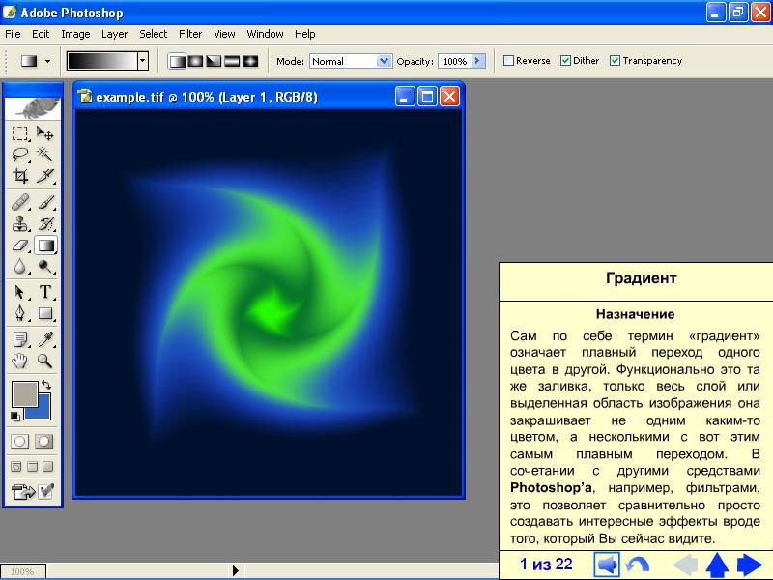Open the Layer menu
The width and height of the screenshot is (773, 580).
[114, 34]
